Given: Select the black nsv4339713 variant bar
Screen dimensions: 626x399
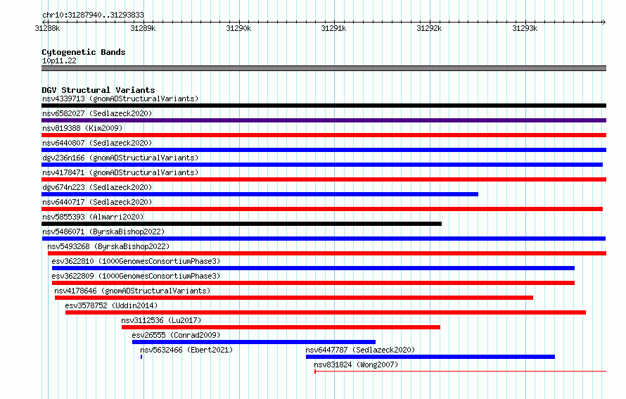Looking at the screenshot, I should 324,106.
